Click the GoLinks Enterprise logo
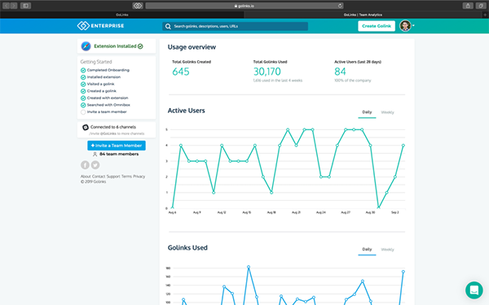 point(100,26)
